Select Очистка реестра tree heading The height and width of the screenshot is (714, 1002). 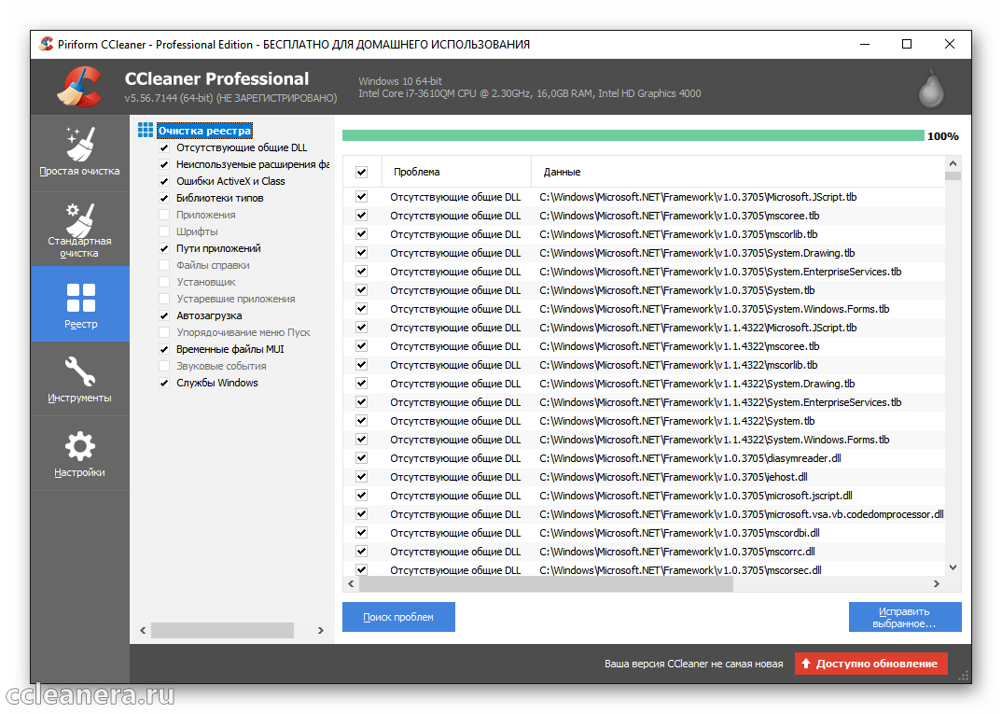pos(204,131)
